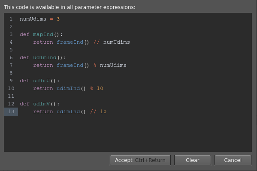Cancel the code editor dialog

233,160
